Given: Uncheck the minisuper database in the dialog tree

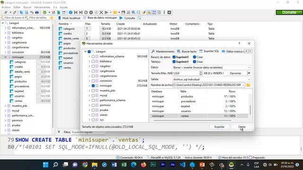Looking at the screenshot, I should point(93,85).
